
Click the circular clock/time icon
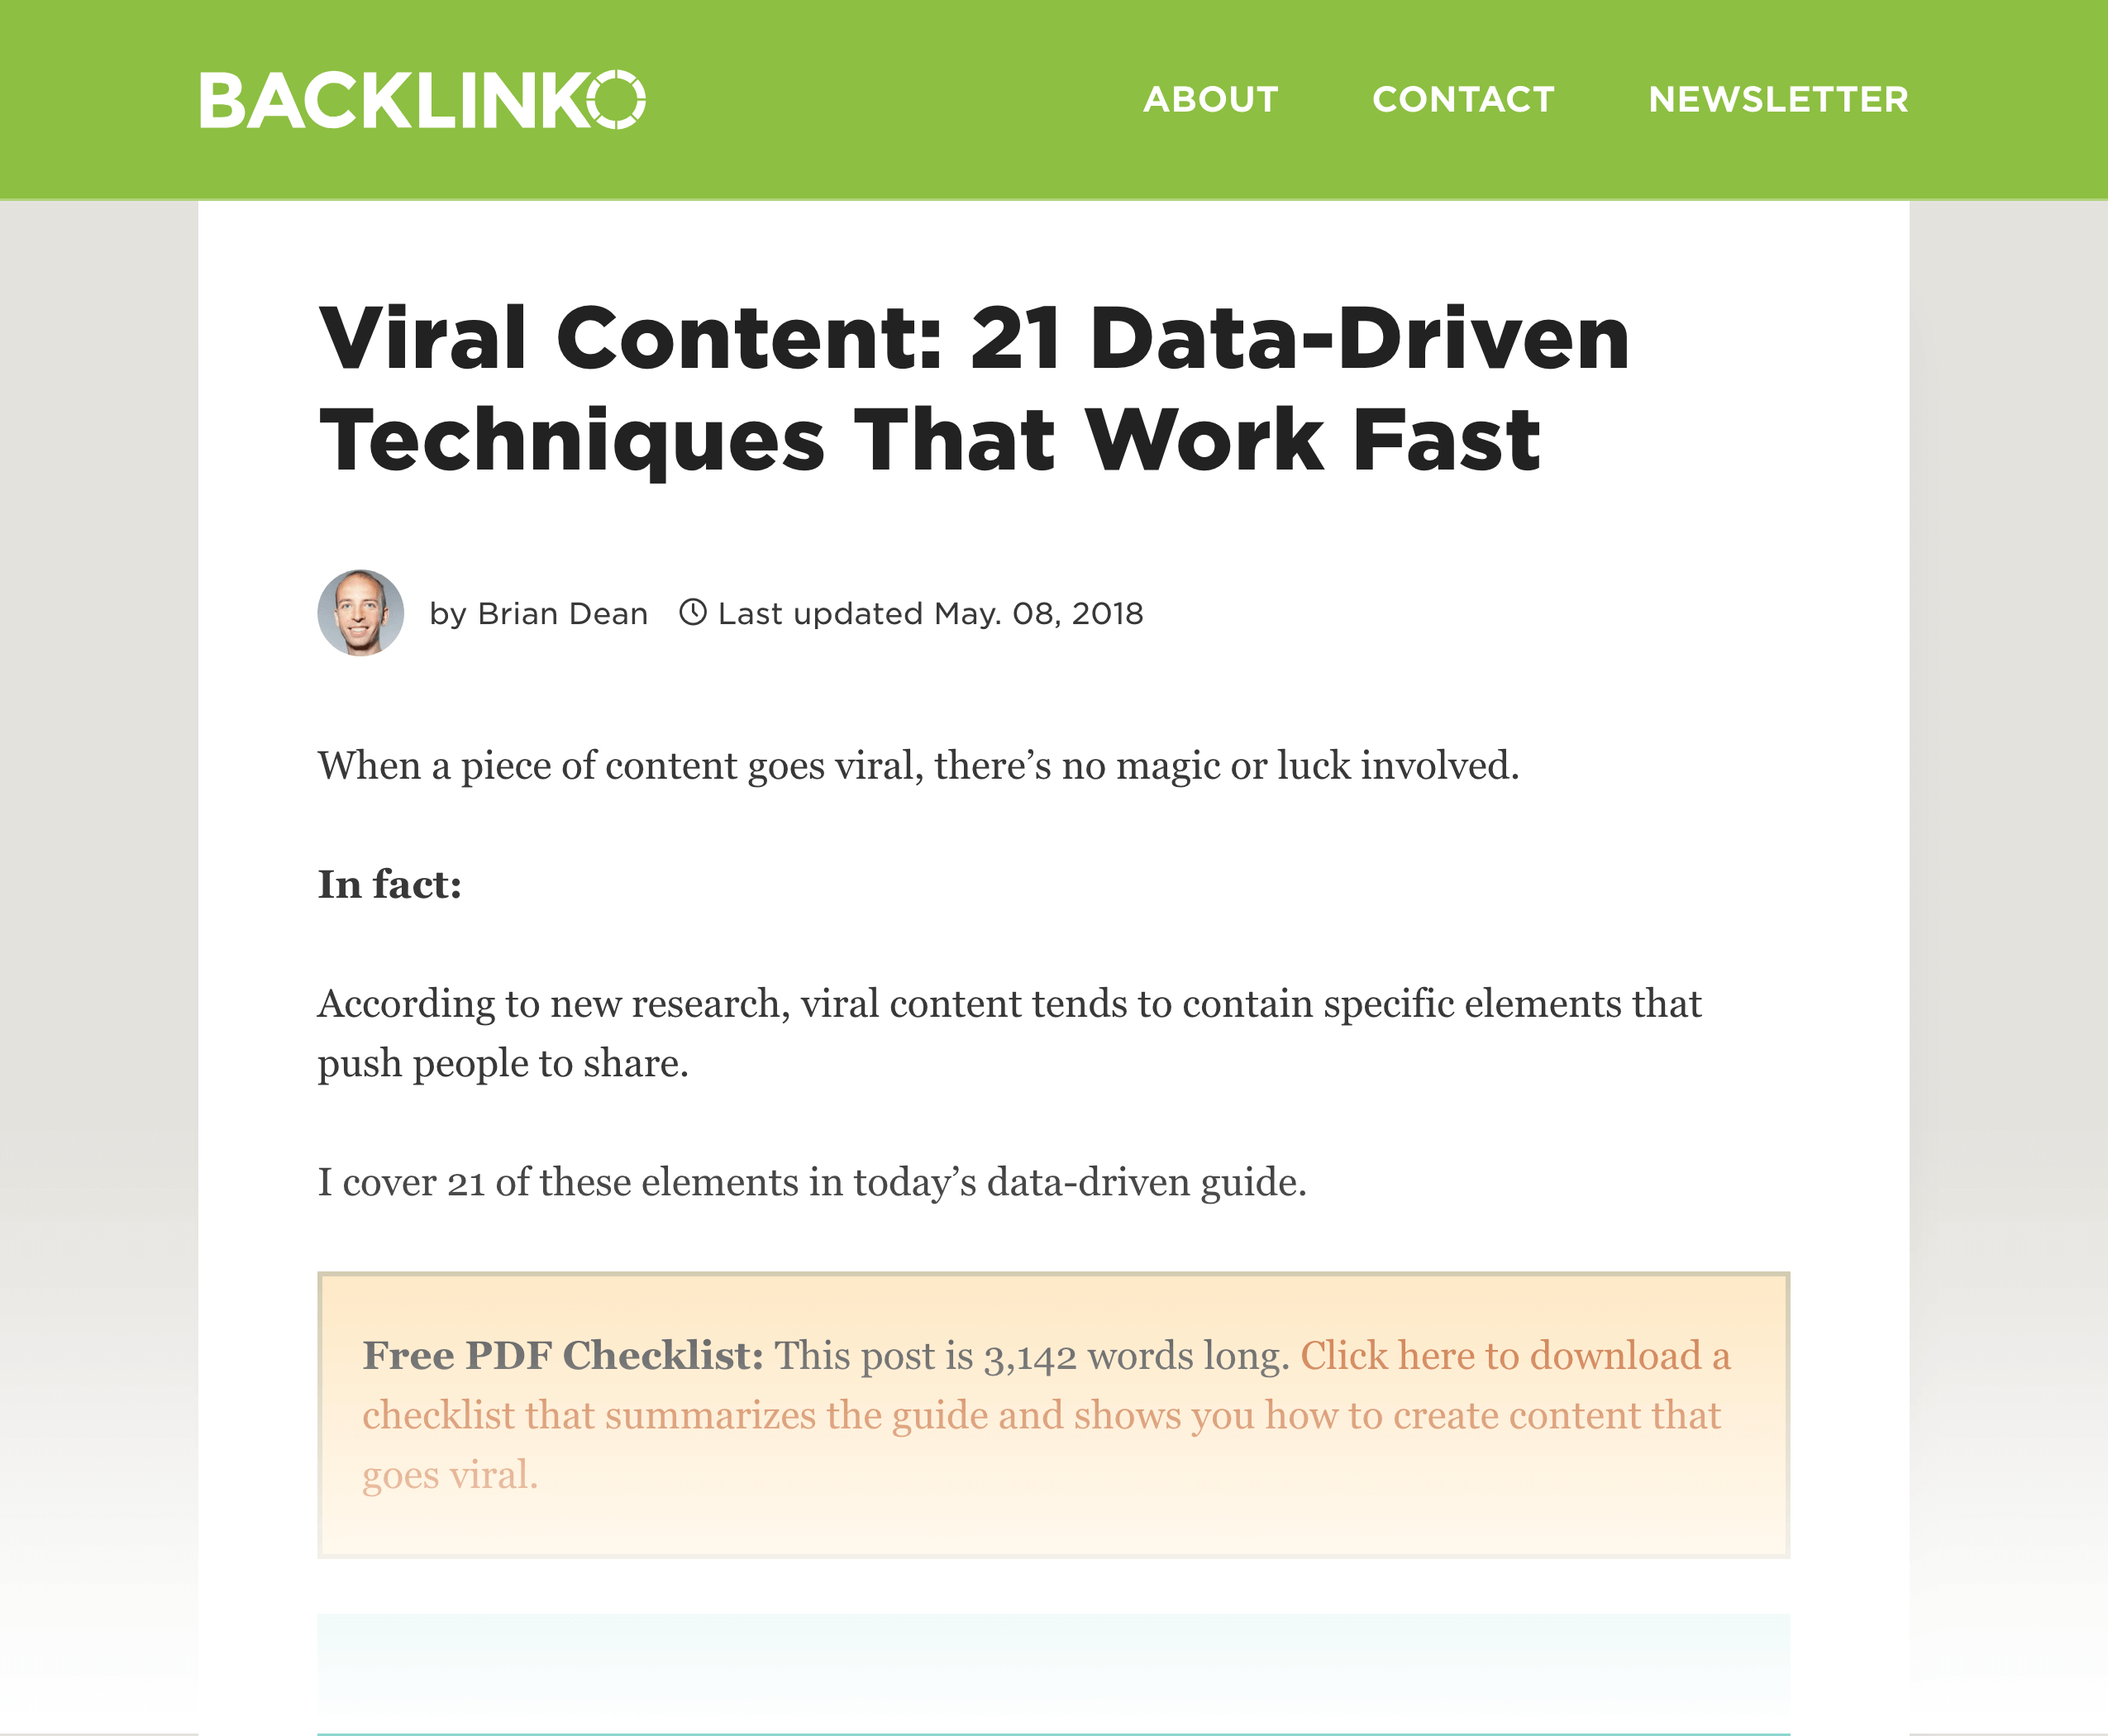pos(699,613)
